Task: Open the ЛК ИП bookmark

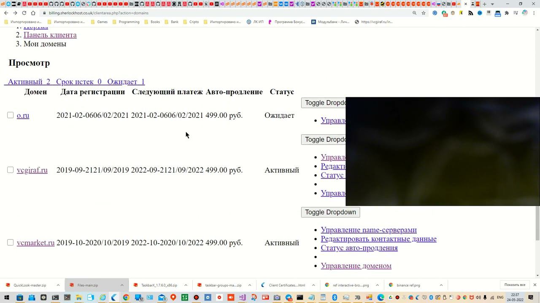Action: coord(255,22)
